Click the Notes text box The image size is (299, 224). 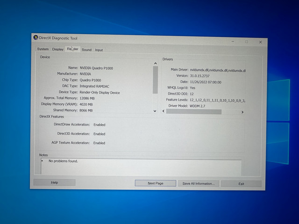(141, 167)
